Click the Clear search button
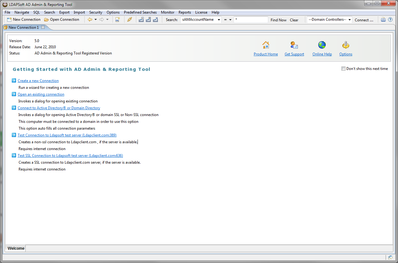398x263 pixels. [294, 20]
